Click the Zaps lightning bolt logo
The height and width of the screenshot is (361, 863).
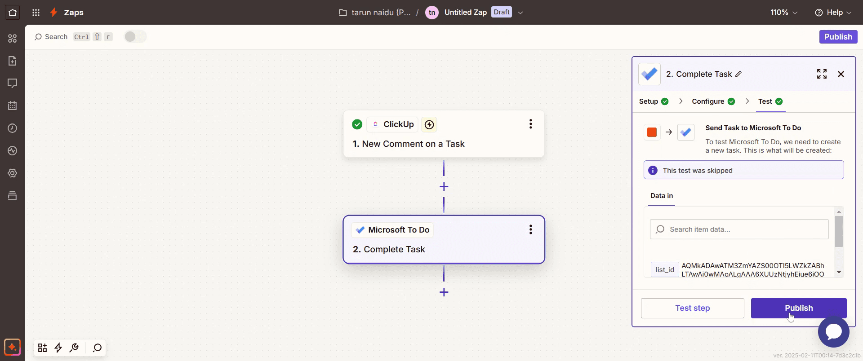tap(54, 13)
